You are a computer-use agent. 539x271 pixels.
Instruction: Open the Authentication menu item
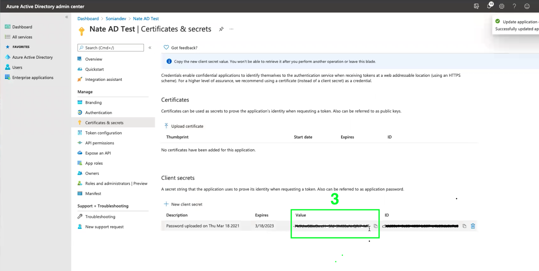coord(98,113)
